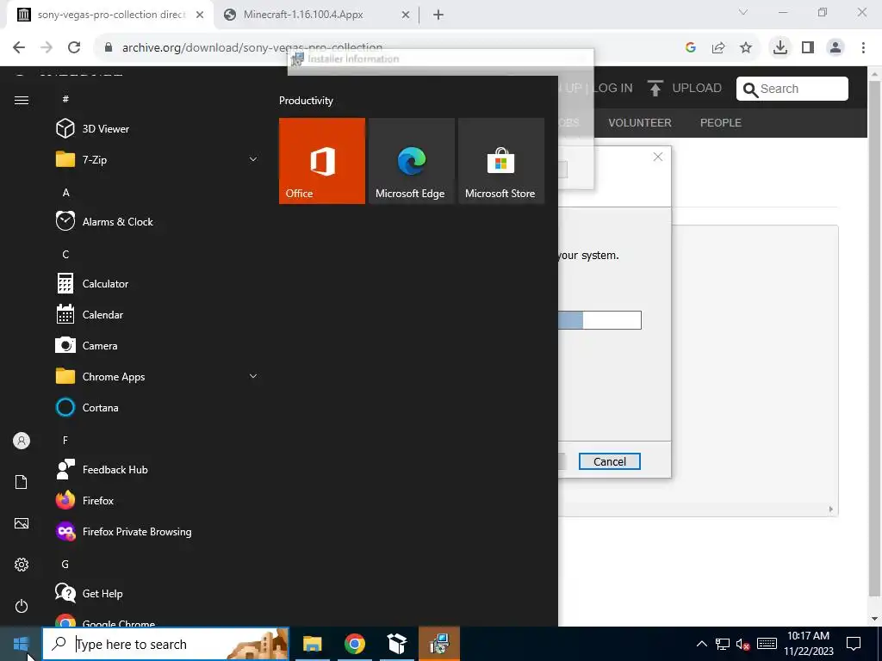Viewport: 882px width, 661px height.
Task: Open the 7-Zip folder in the Start menu
Action: tap(158, 159)
